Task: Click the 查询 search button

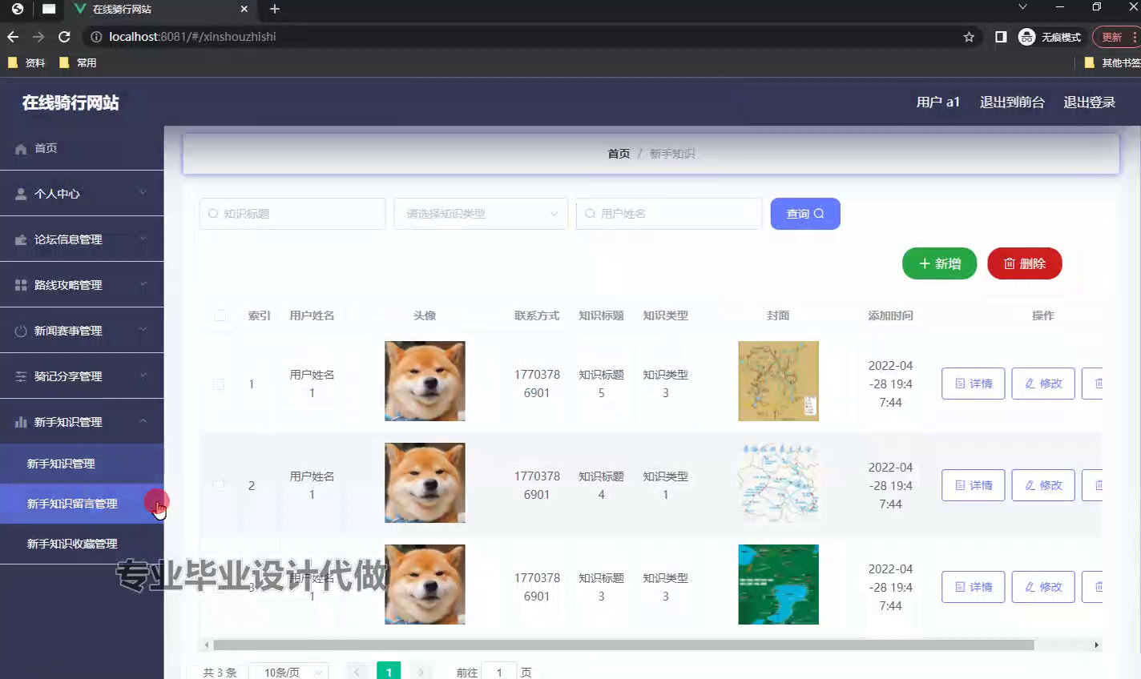Action: point(805,214)
